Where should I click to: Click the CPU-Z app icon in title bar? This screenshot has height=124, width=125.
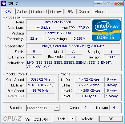4,3
